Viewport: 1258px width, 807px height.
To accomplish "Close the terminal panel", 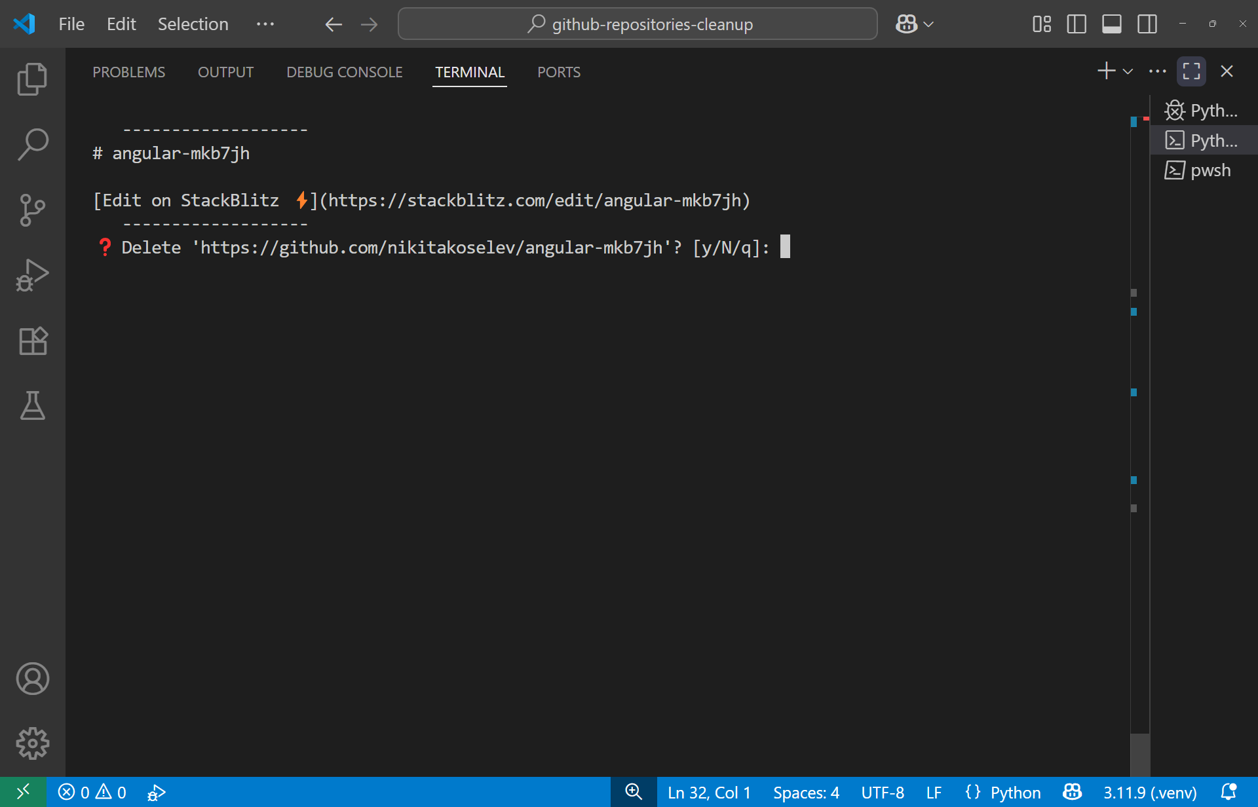I will [x=1227, y=71].
